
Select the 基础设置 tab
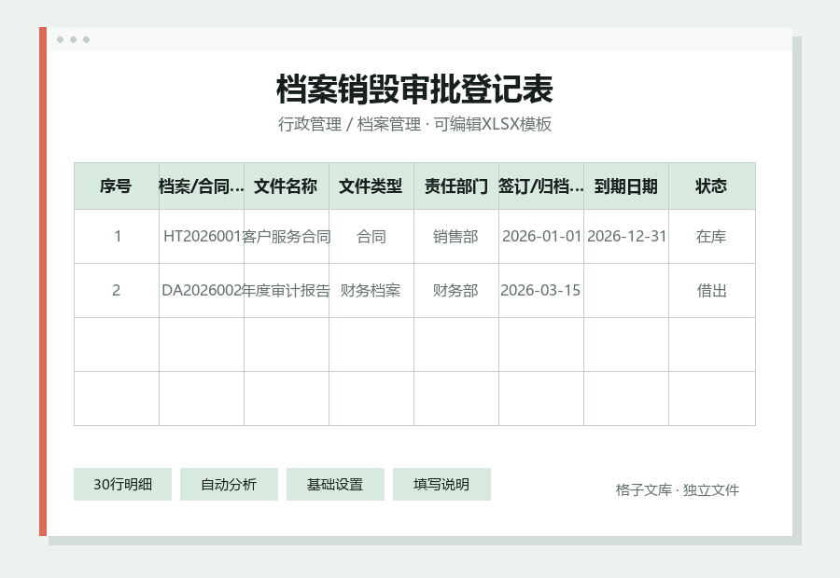tap(335, 485)
